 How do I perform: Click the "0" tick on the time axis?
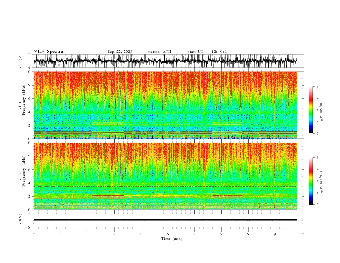(34, 234)
